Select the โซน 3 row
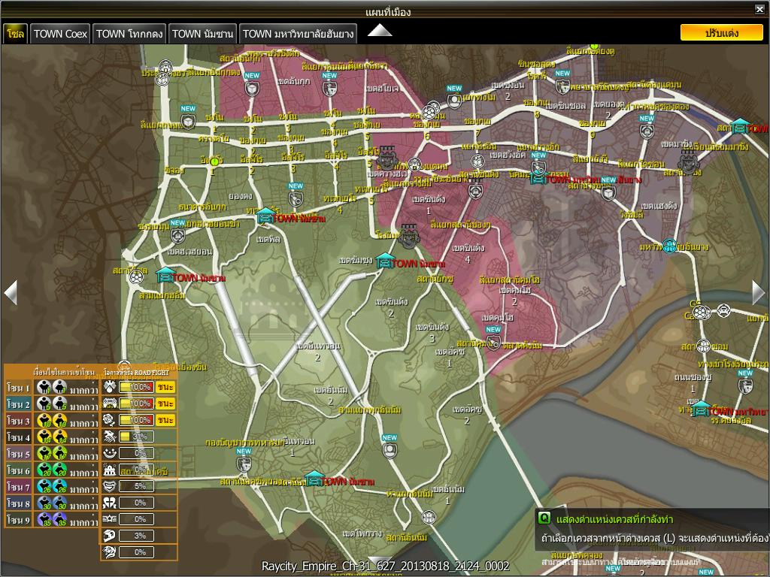 coord(51,421)
